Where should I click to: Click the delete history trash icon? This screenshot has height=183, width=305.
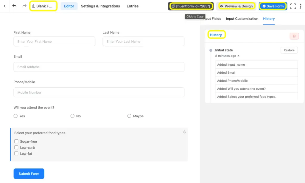tap(294, 36)
